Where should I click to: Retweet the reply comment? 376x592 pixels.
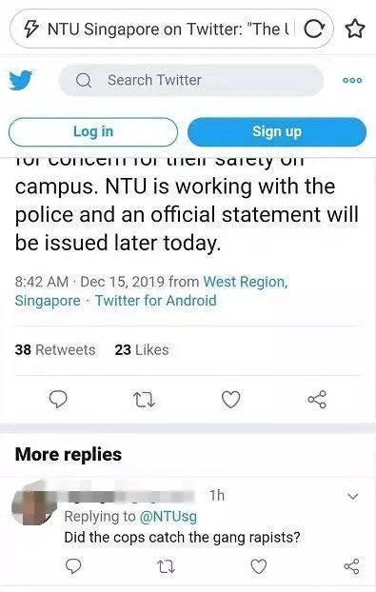pos(166,566)
